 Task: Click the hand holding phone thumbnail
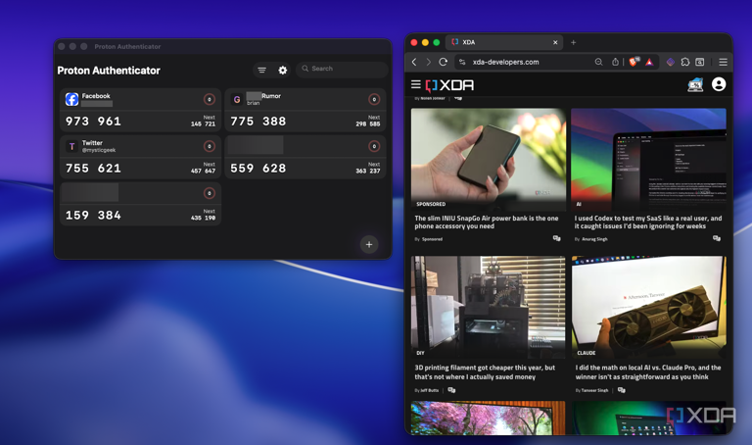coord(489,160)
